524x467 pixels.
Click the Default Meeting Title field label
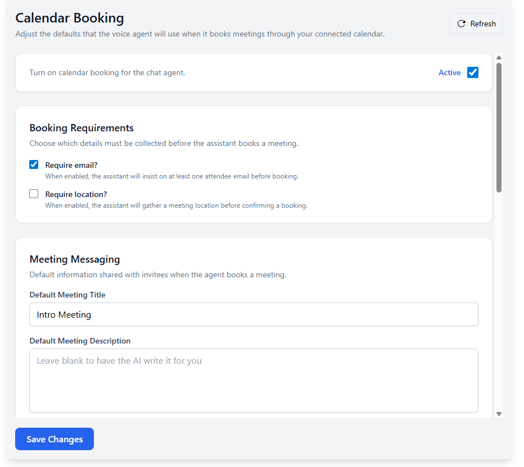pos(67,295)
